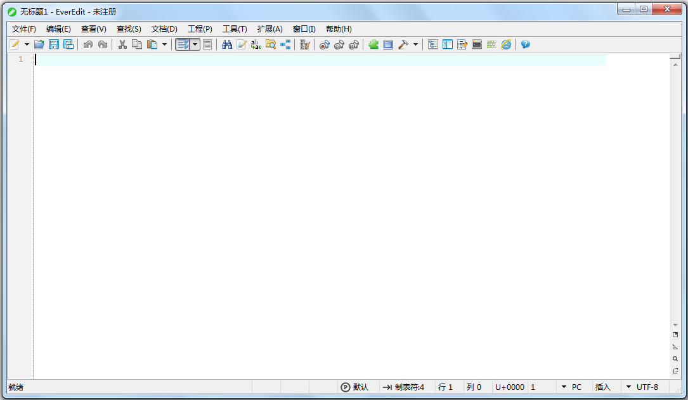The image size is (688, 400).
Task: Preview in browser with Internet Explorer icon
Action: coord(507,44)
